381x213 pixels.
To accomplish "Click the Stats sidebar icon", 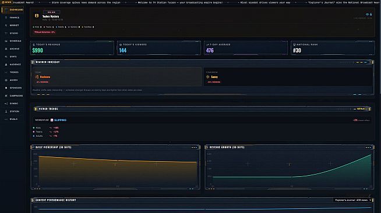I will pyautogui.click(x=6, y=56).
